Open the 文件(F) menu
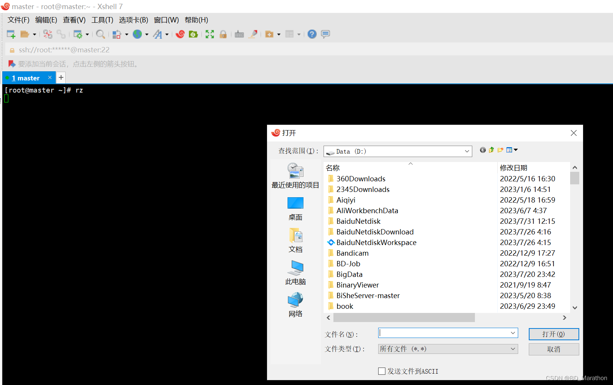The height and width of the screenshot is (385, 613). (x=19, y=20)
